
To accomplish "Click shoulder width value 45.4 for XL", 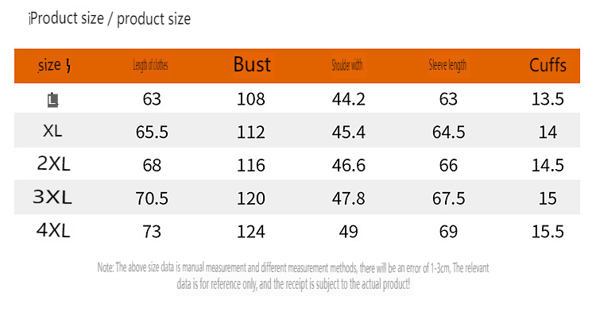I will 348,132.
